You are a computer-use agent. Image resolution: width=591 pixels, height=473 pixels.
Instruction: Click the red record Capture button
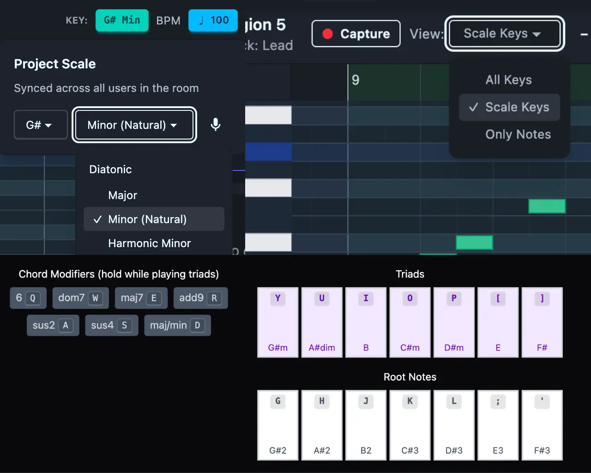[x=356, y=34]
